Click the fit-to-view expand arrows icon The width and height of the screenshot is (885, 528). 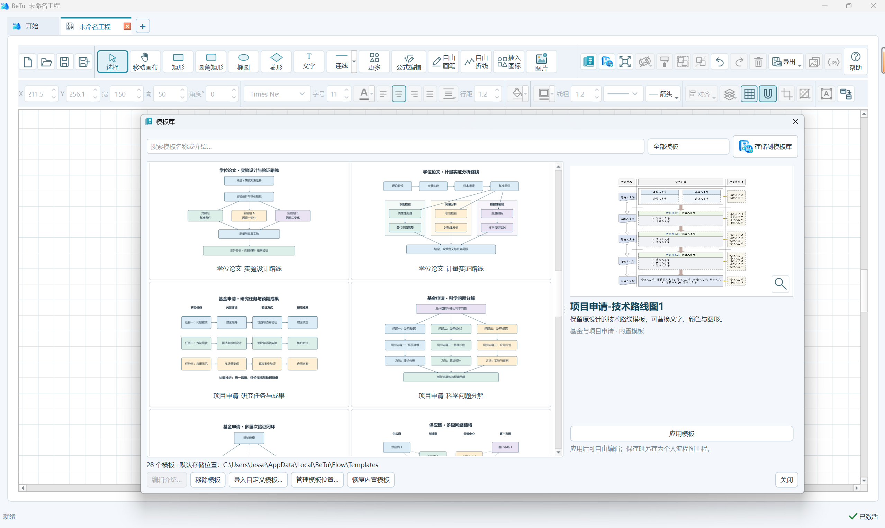coord(625,62)
